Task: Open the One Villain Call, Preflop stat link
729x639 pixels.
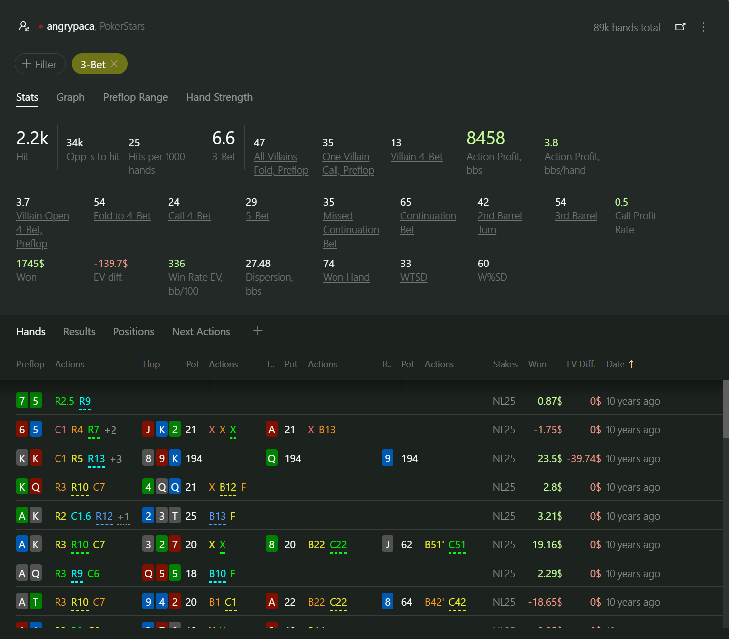Action: click(x=348, y=163)
